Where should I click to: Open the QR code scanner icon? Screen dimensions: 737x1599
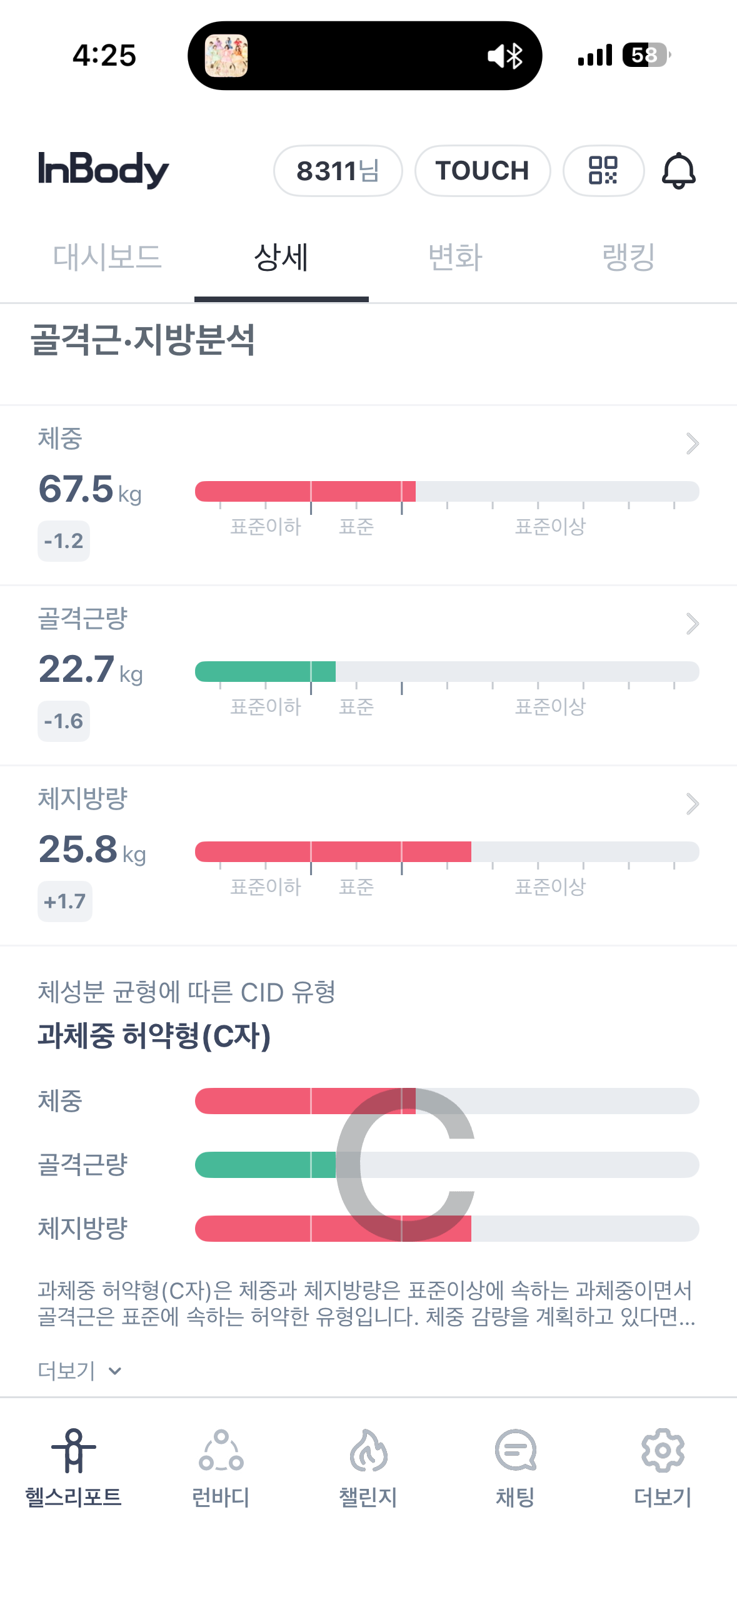click(x=603, y=170)
